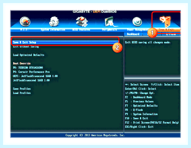Open the M.I.T. gauge icon
Screen dimensions: 191x148
coord(25,22)
